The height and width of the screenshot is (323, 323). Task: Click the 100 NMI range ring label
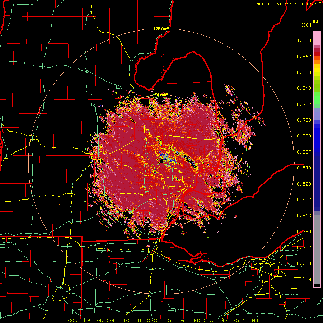pos(161,28)
